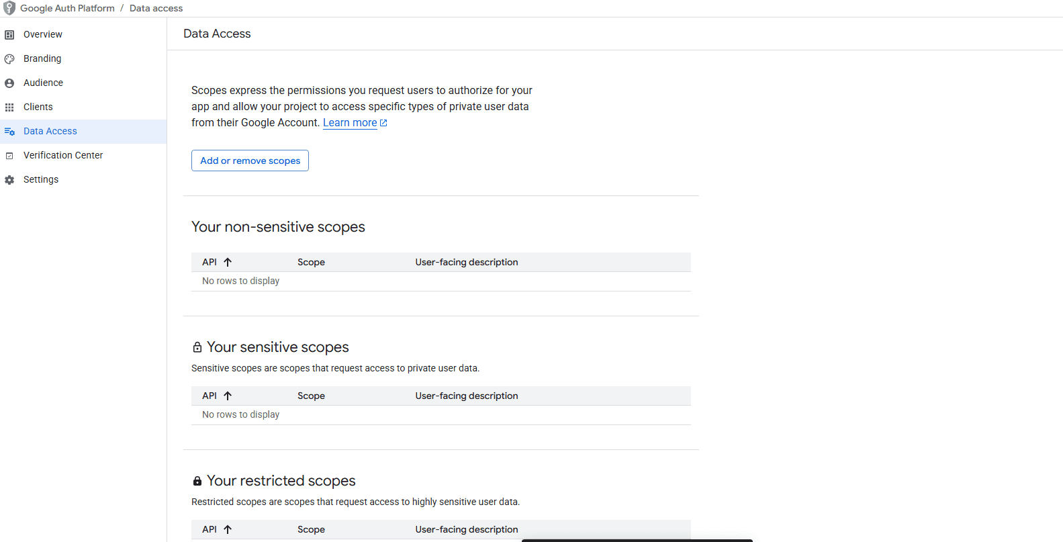This screenshot has width=1063, height=542.
Task: Click API header label in restricted table
Action: [210, 529]
